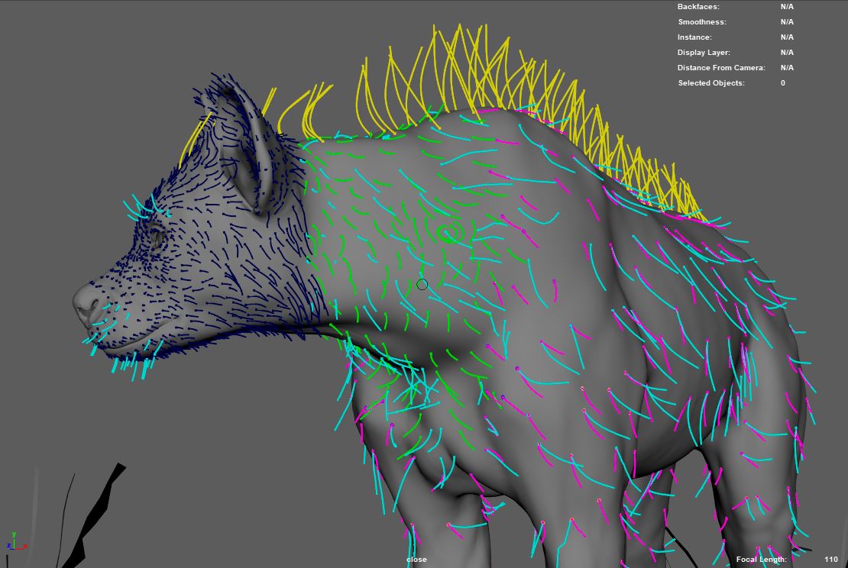Click the hyena's eye
Viewport: 848px width, 568px height.
[156, 236]
